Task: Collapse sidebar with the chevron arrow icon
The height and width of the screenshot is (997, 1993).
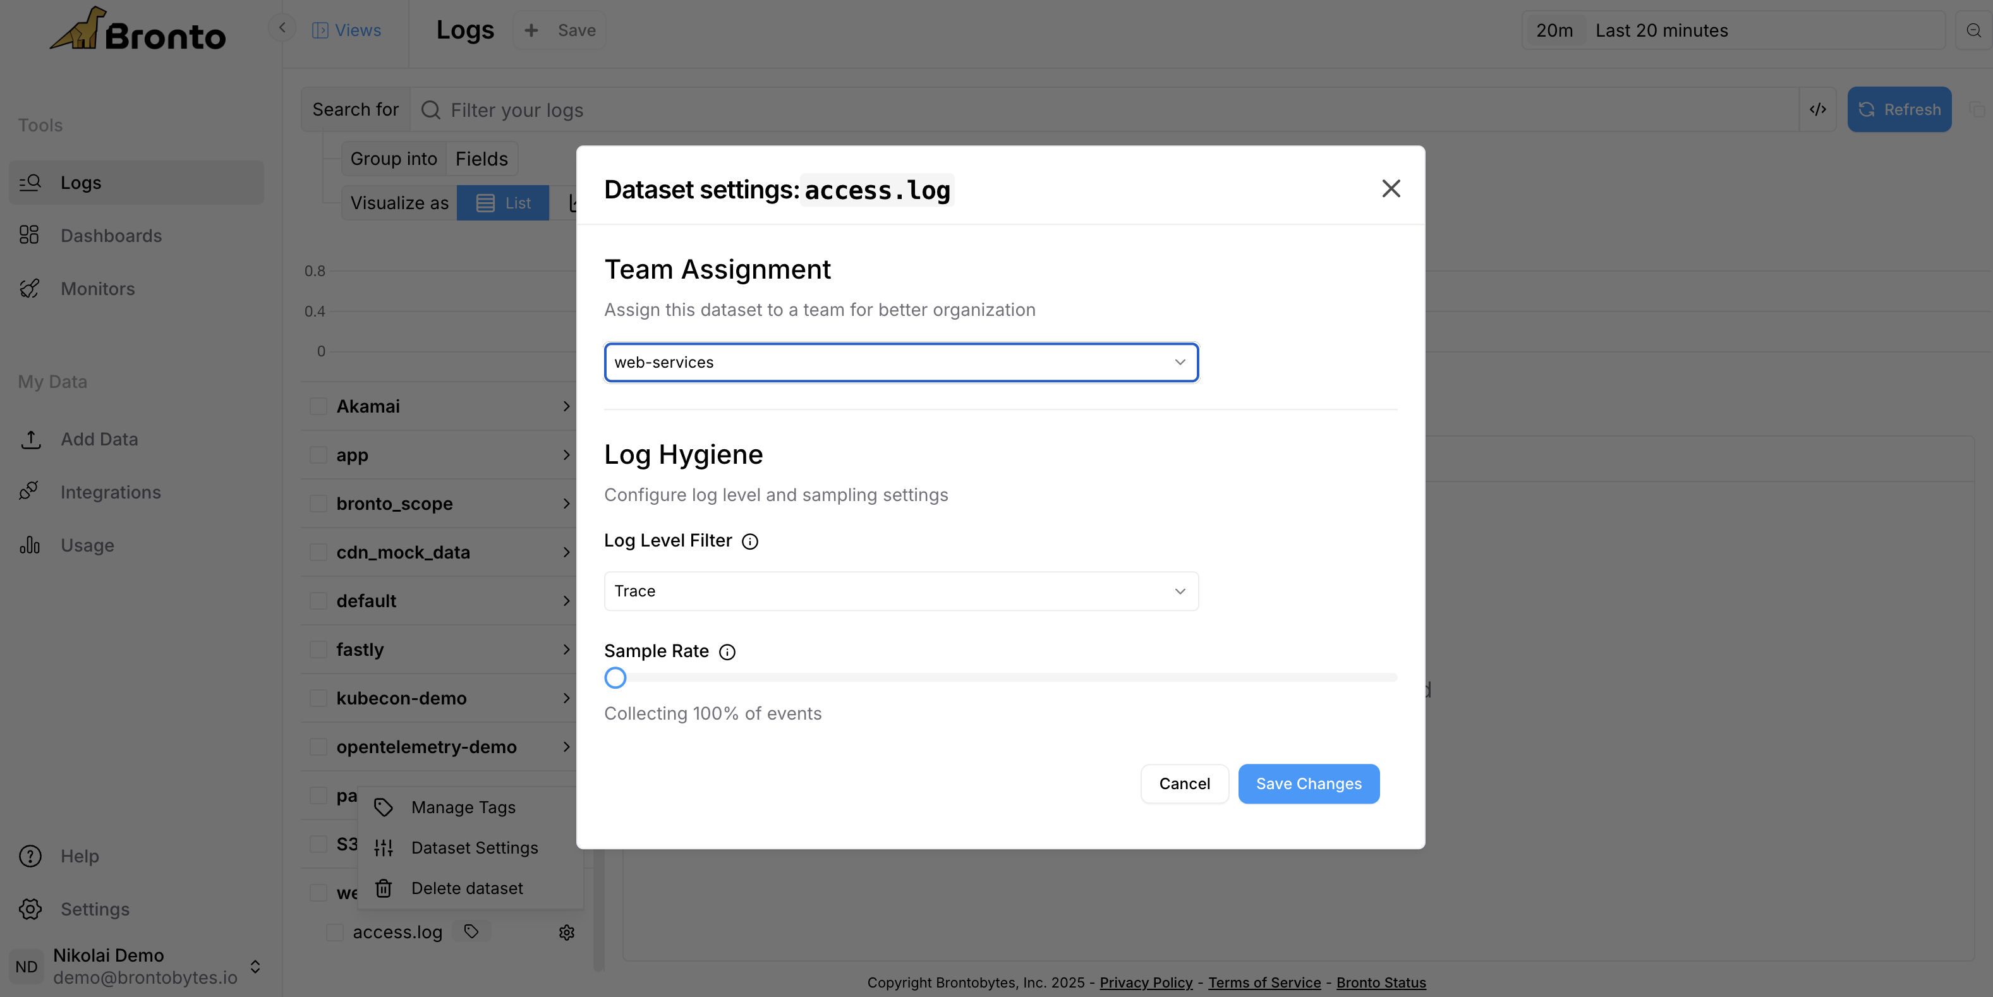Action: [282, 28]
